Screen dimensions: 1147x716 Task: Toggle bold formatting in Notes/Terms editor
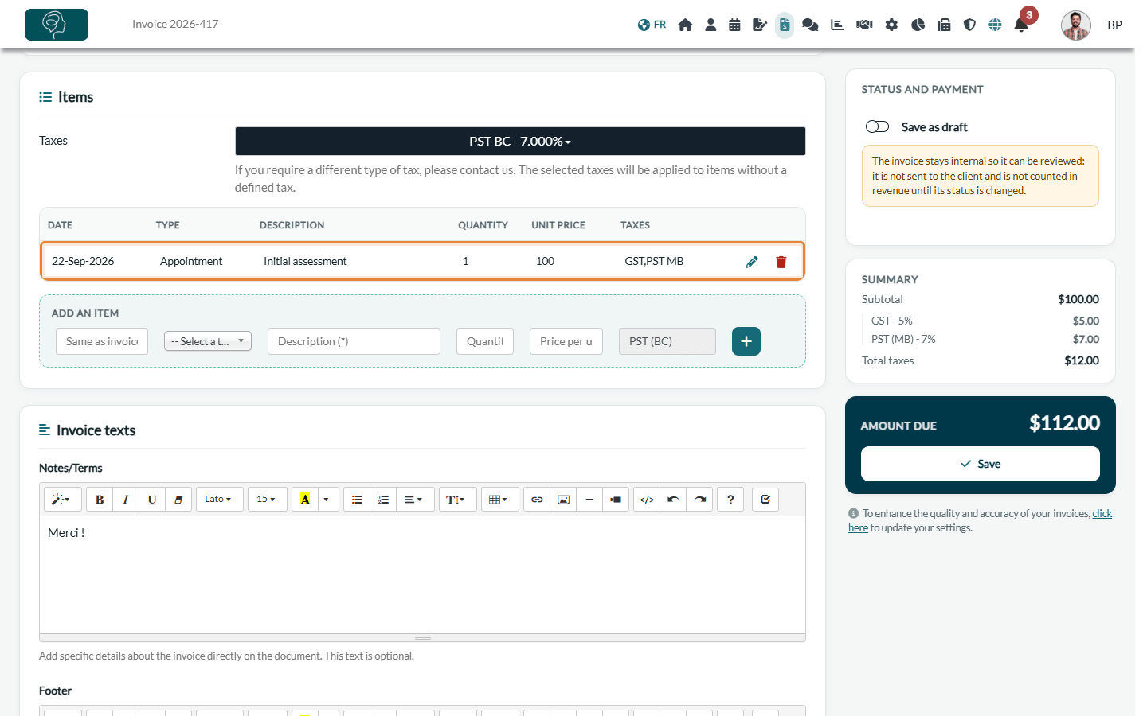[100, 500]
